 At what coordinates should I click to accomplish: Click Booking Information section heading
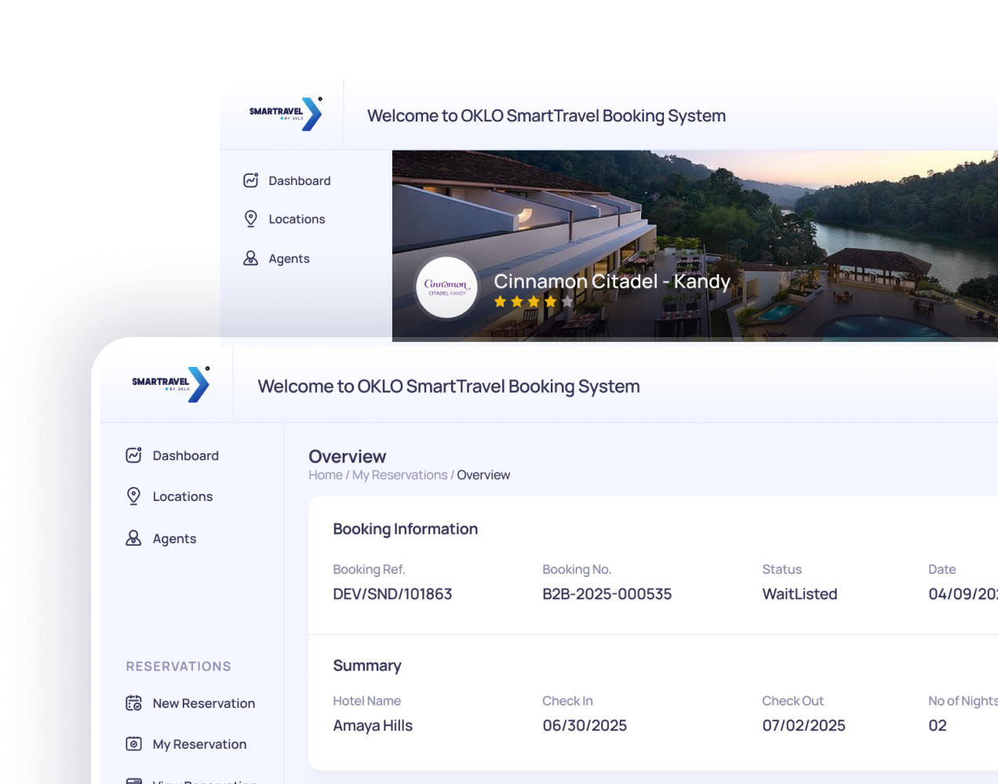(x=405, y=529)
